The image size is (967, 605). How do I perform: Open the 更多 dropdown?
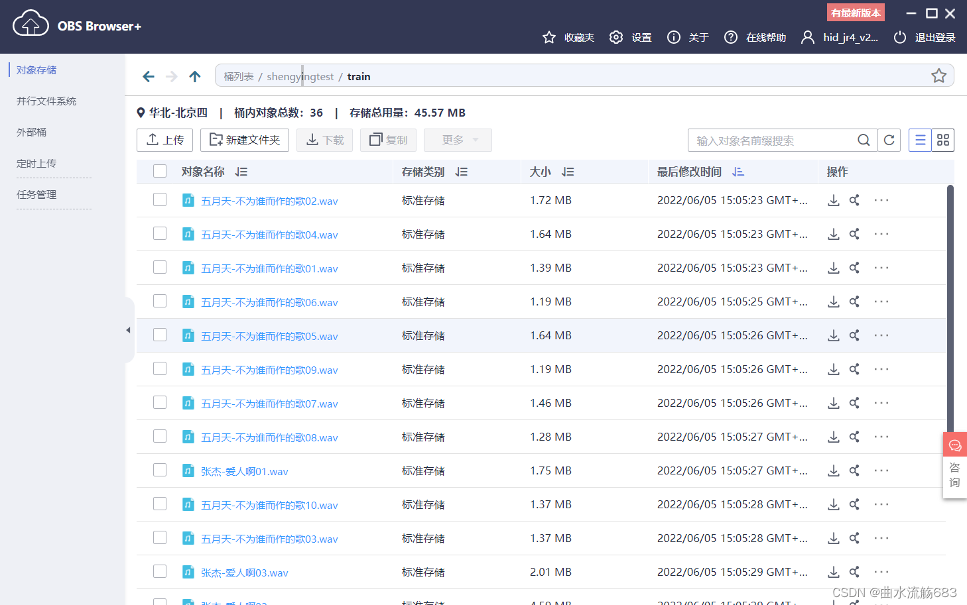tap(458, 140)
